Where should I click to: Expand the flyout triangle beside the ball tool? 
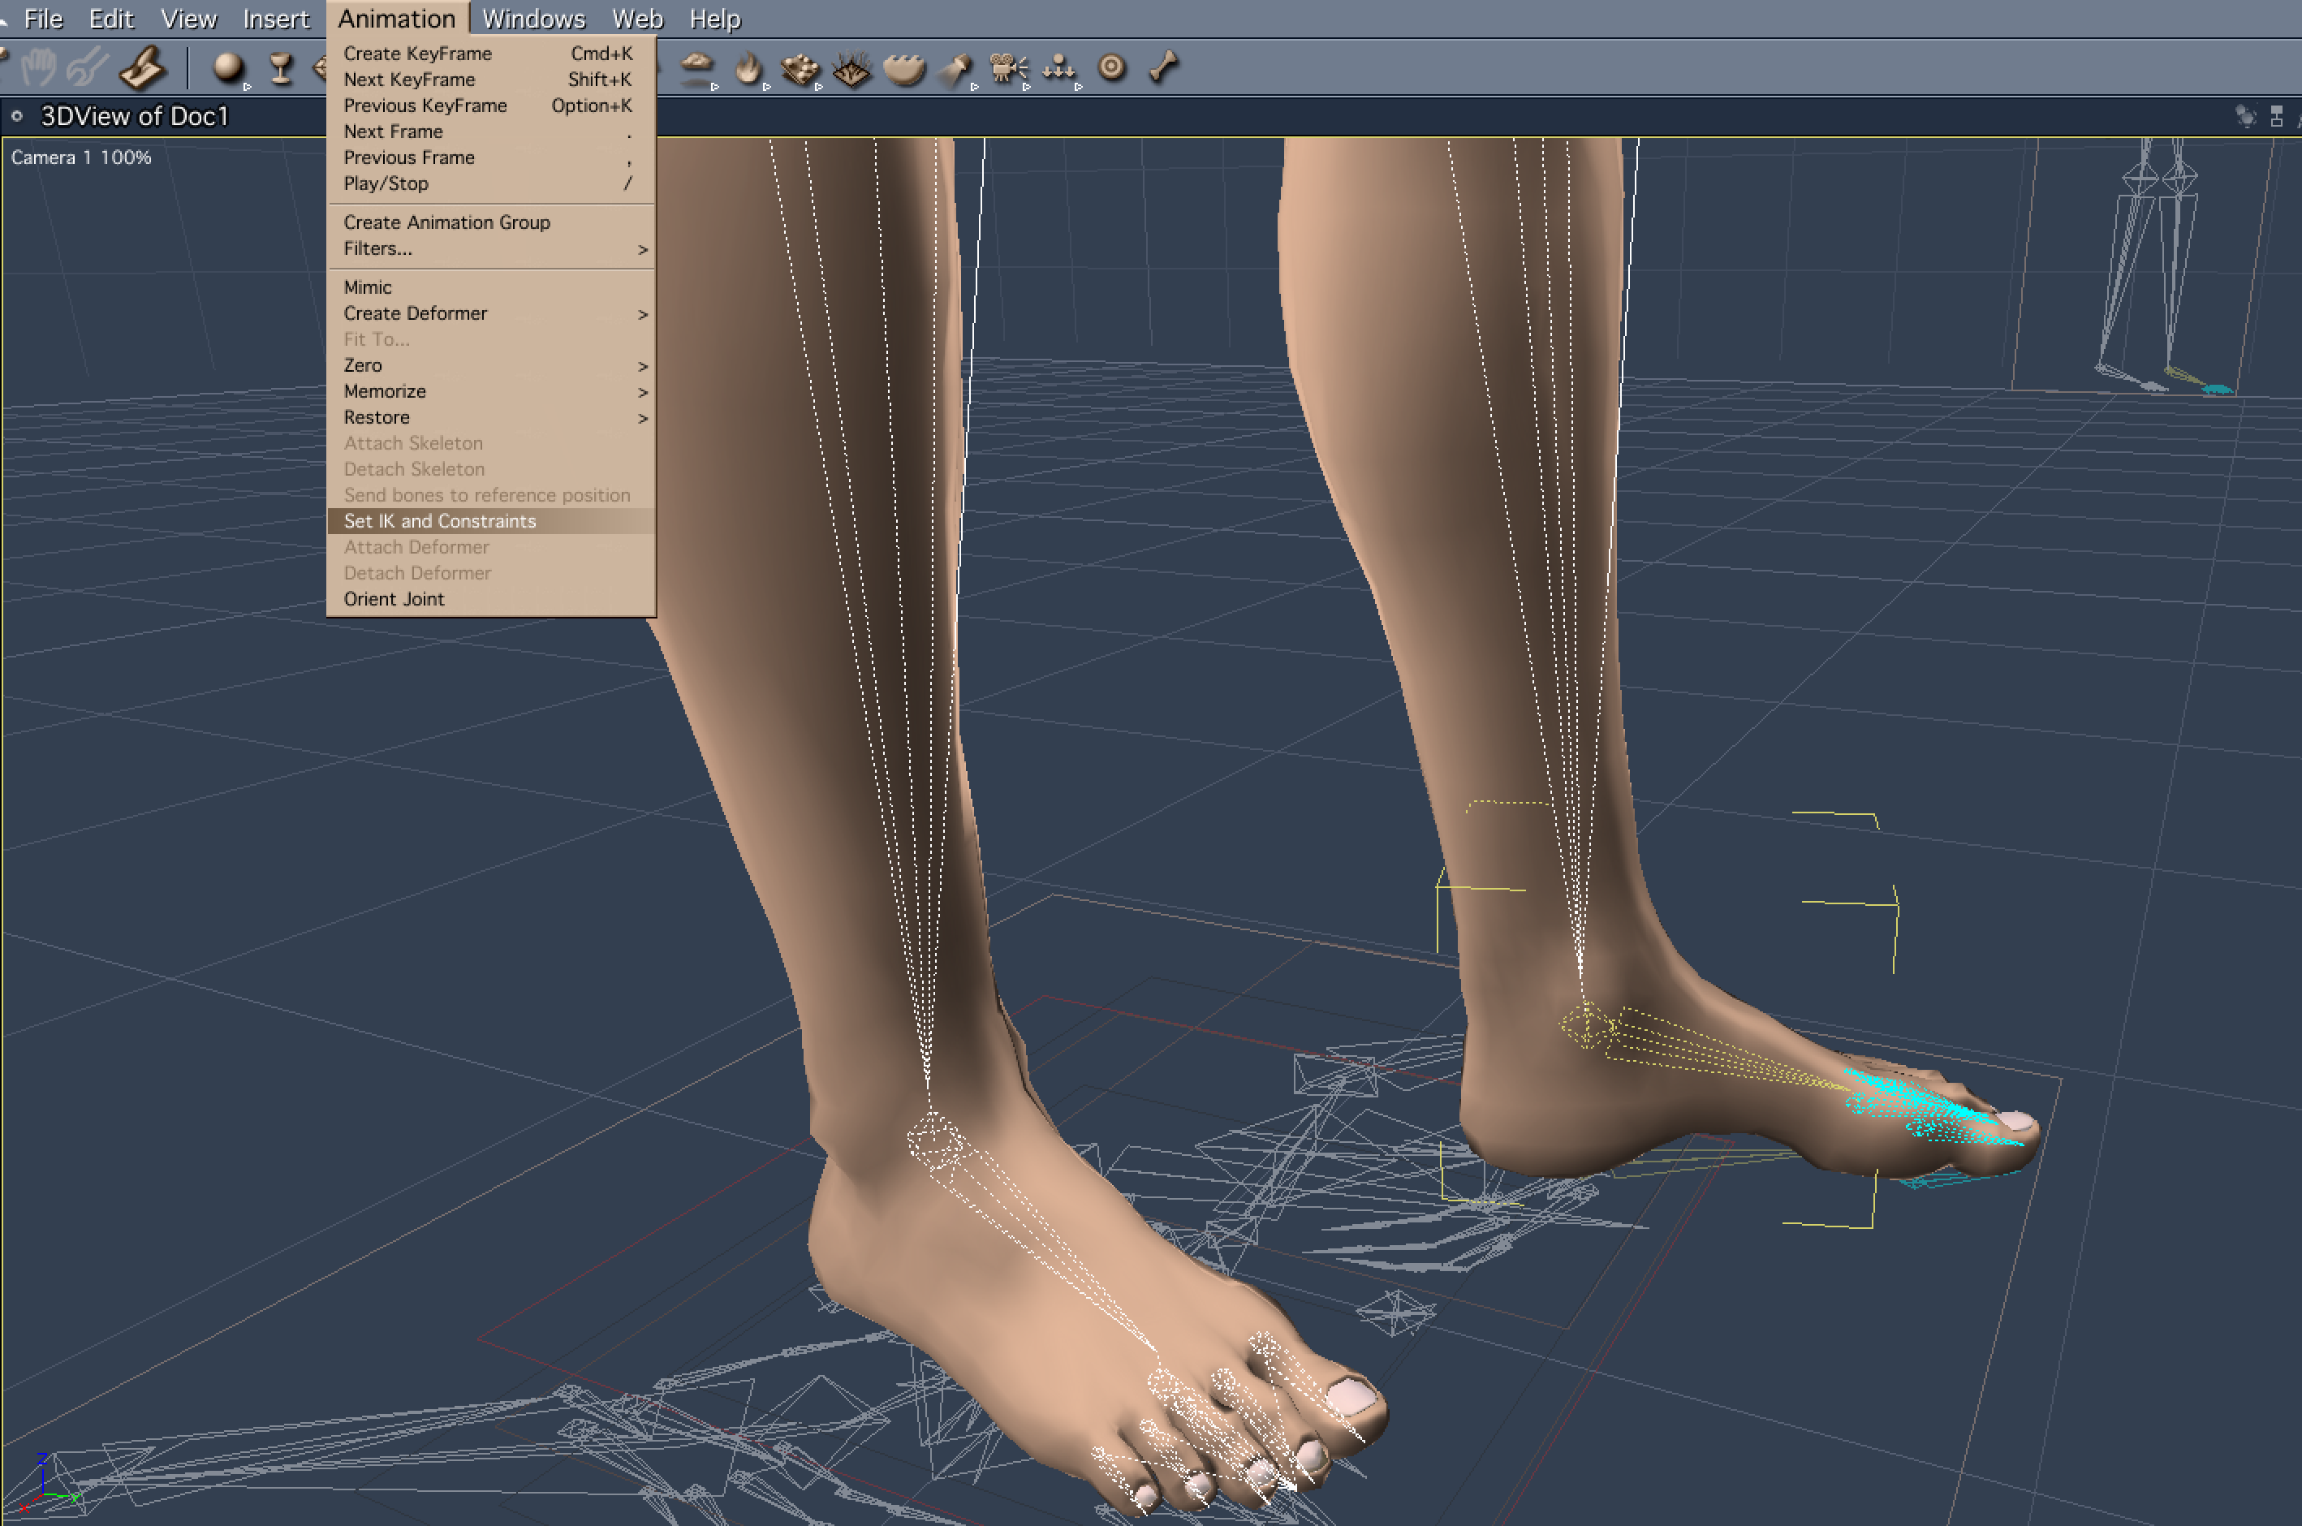pyautogui.click(x=249, y=88)
